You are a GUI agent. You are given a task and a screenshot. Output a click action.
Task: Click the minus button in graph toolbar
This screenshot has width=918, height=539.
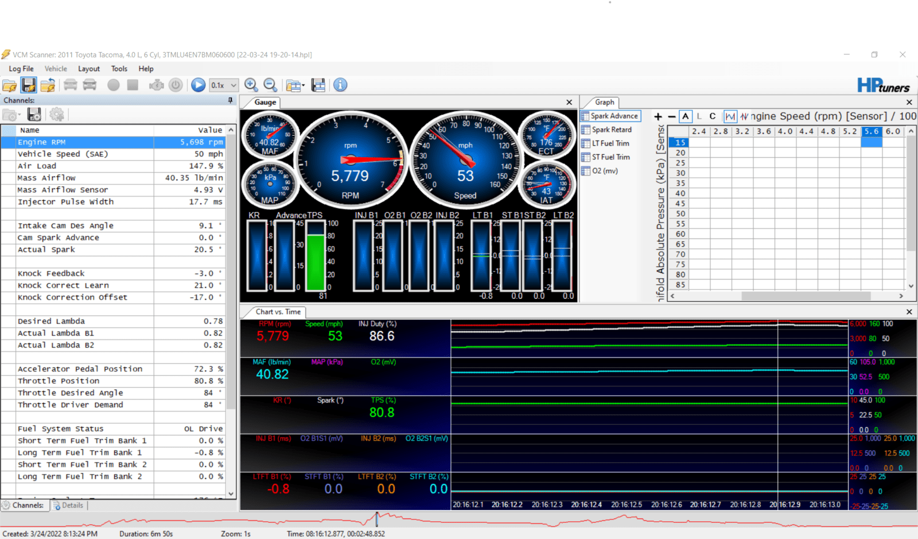tap(672, 116)
